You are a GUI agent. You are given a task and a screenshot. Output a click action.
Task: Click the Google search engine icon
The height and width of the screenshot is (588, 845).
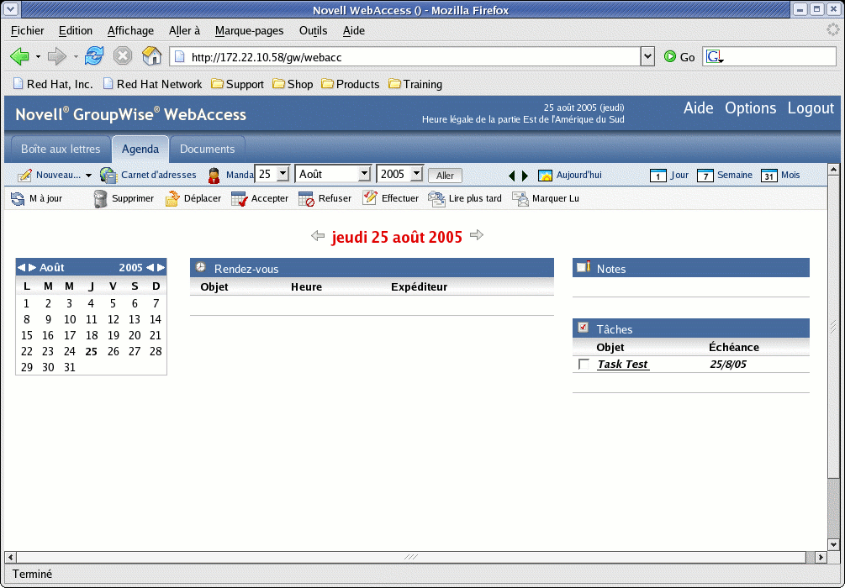click(x=714, y=56)
